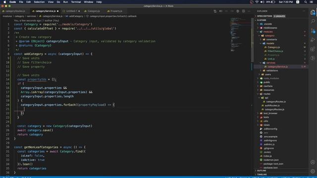Expand the OUTLINE section
The height and width of the screenshot is (178, 317).
pos(262,171)
